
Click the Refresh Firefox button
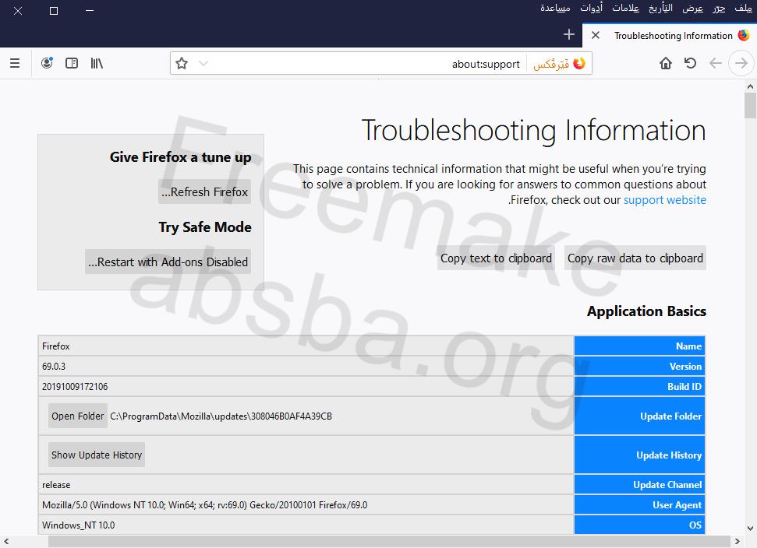pyautogui.click(x=205, y=191)
